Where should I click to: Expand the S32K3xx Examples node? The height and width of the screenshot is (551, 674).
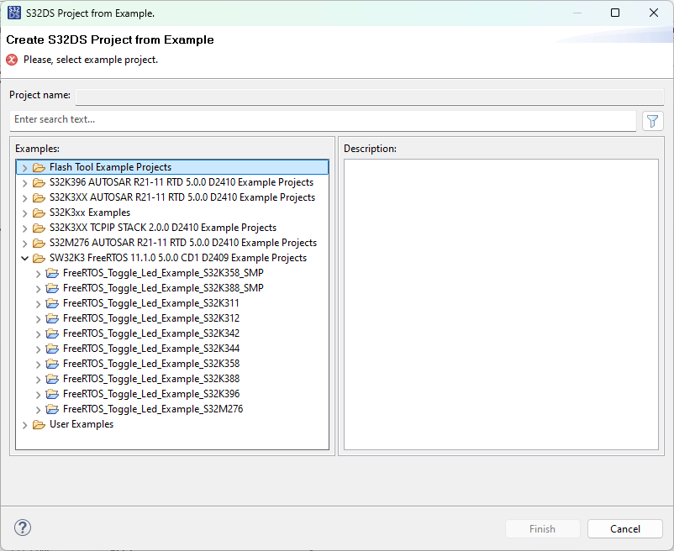[x=24, y=213]
